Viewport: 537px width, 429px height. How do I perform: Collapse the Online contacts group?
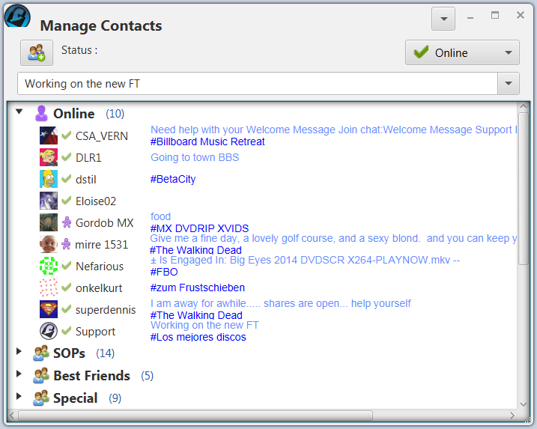[x=19, y=112]
